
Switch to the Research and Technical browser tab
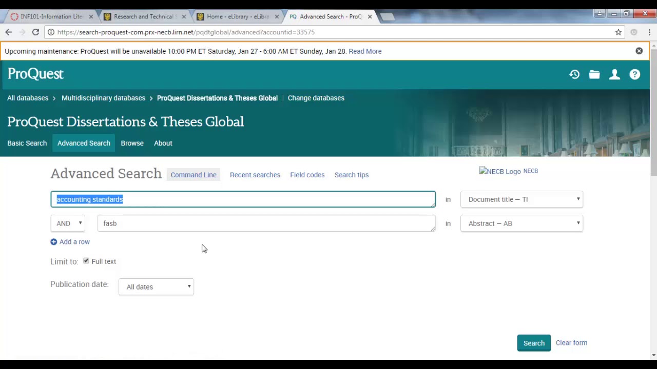pos(144,16)
